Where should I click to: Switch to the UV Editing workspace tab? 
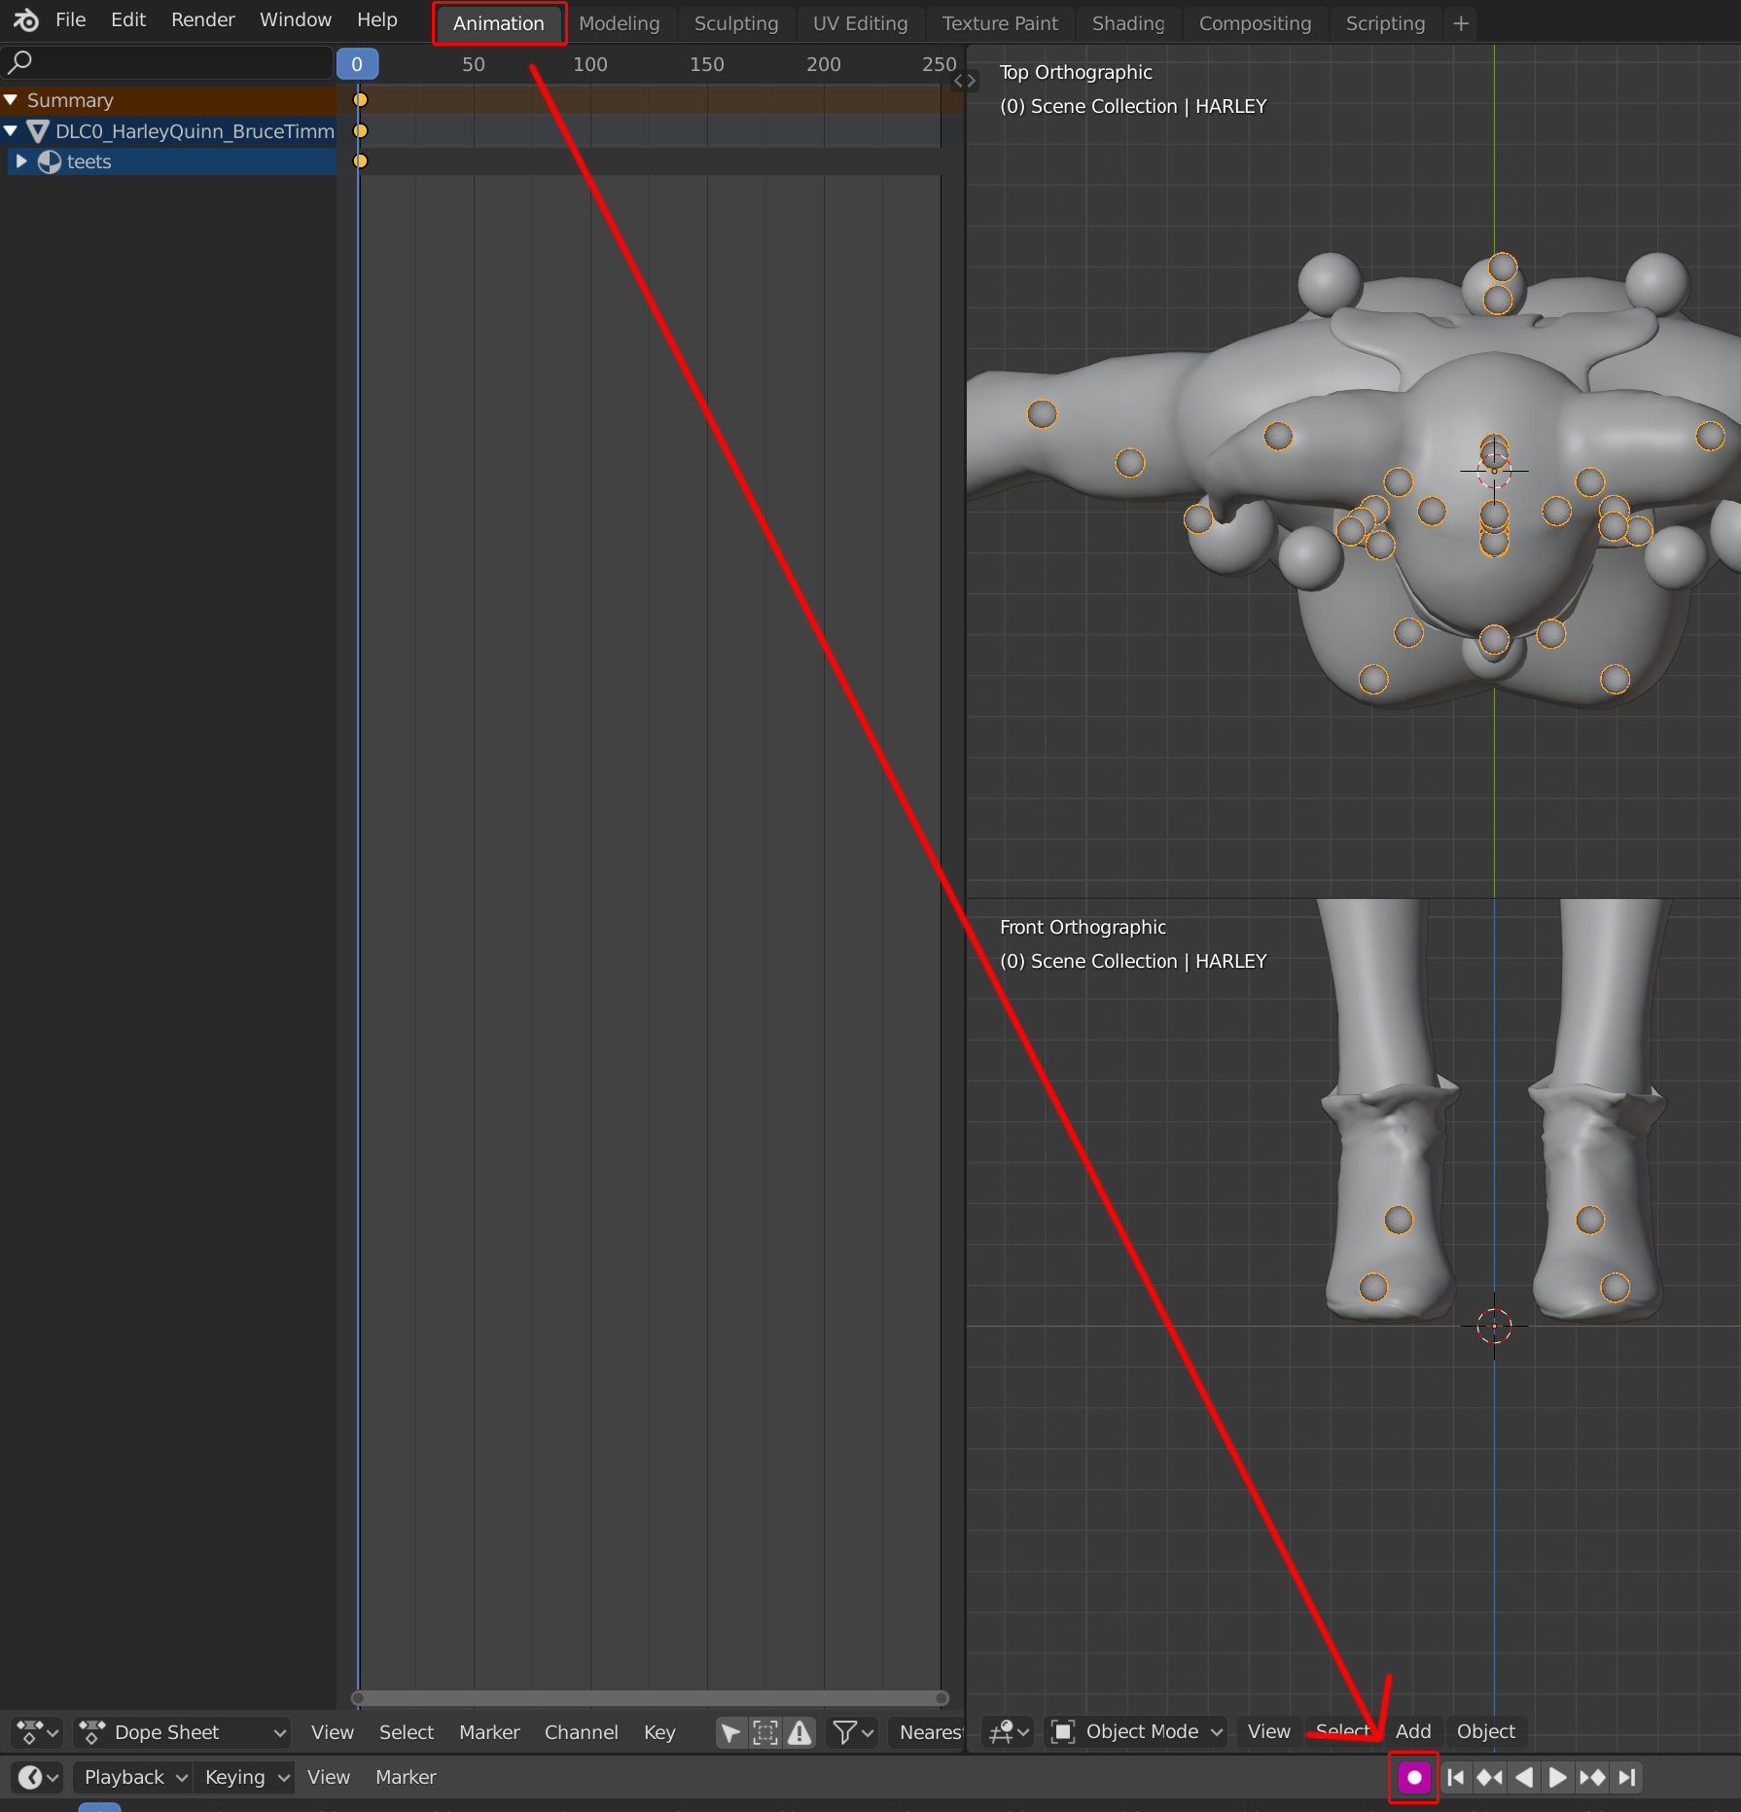click(861, 23)
